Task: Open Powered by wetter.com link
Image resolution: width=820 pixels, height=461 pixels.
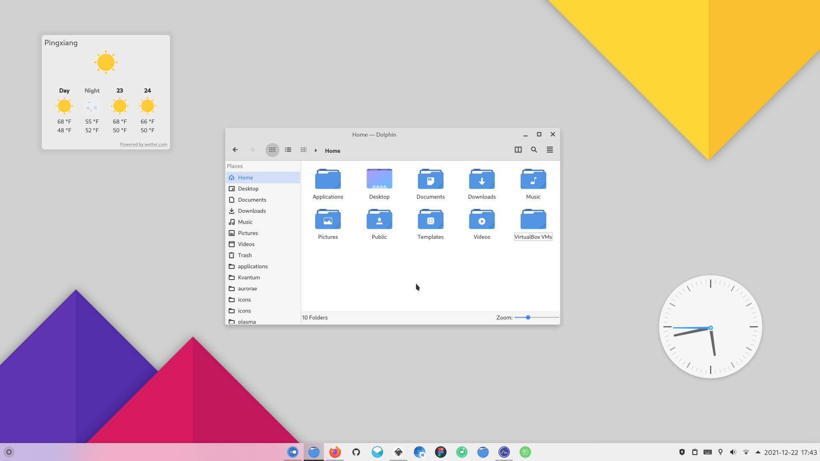Action: click(x=143, y=144)
